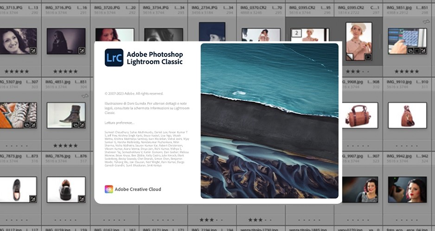The image size is (435, 231).
Task: Click the five-star rating under IMG_5851.jpg
Action: (x=407, y=72)
